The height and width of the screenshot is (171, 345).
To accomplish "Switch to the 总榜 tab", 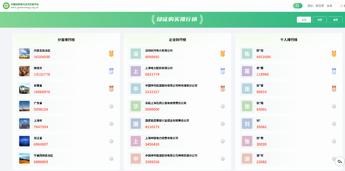I will pyautogui.click(x=304, y=20).
